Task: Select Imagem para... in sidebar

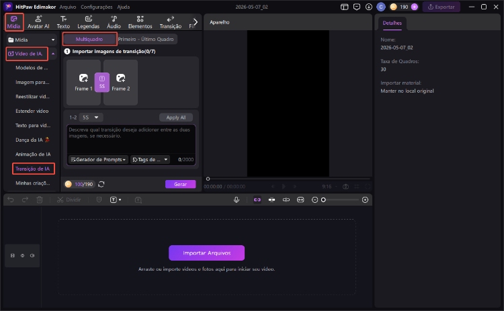Action: [x=32, y=82]
